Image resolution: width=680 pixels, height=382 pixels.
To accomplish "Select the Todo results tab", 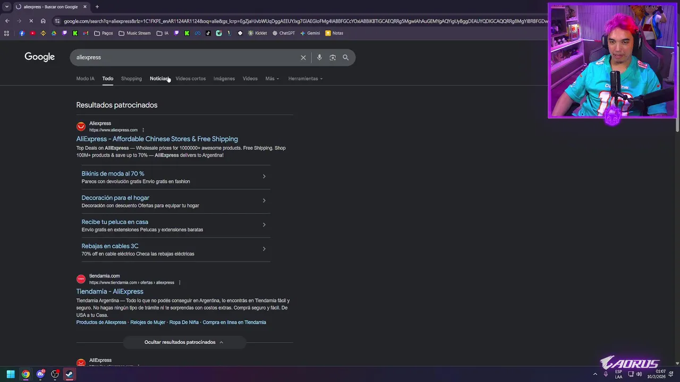I will (108, 79).
